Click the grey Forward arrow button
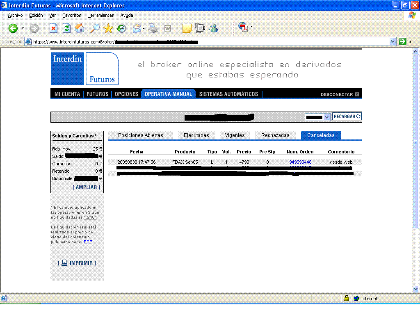This screenshot has width=420, height=315. click(34, 28)
